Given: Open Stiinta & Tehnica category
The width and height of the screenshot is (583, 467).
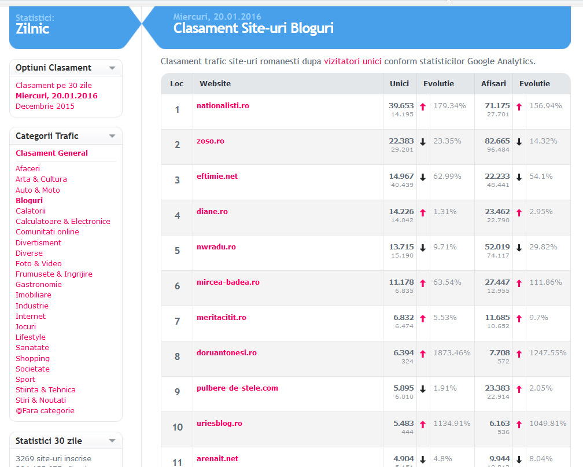Looking at the screenshot, I should click(45, 389).
